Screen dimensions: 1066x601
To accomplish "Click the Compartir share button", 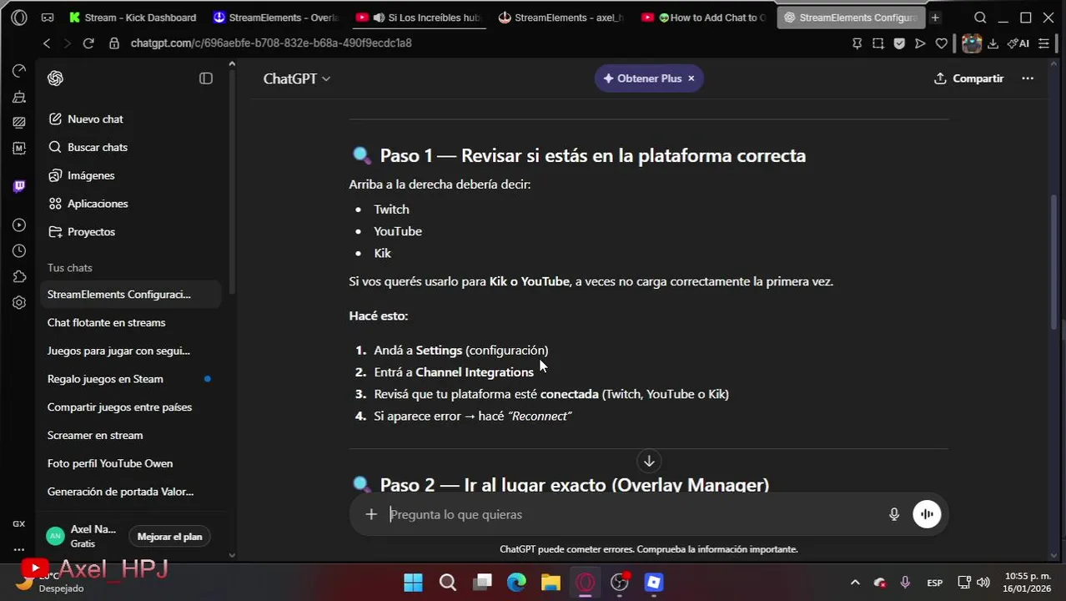I will 968,78.
